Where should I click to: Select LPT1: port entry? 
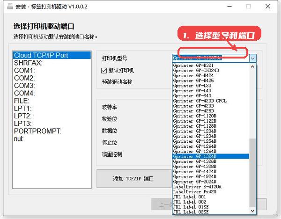tap(52, 109)
